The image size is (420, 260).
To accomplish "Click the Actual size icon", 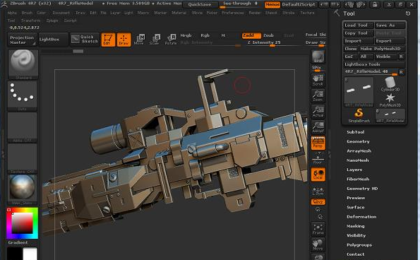I will pyautogui.click(x=318, y=111).
